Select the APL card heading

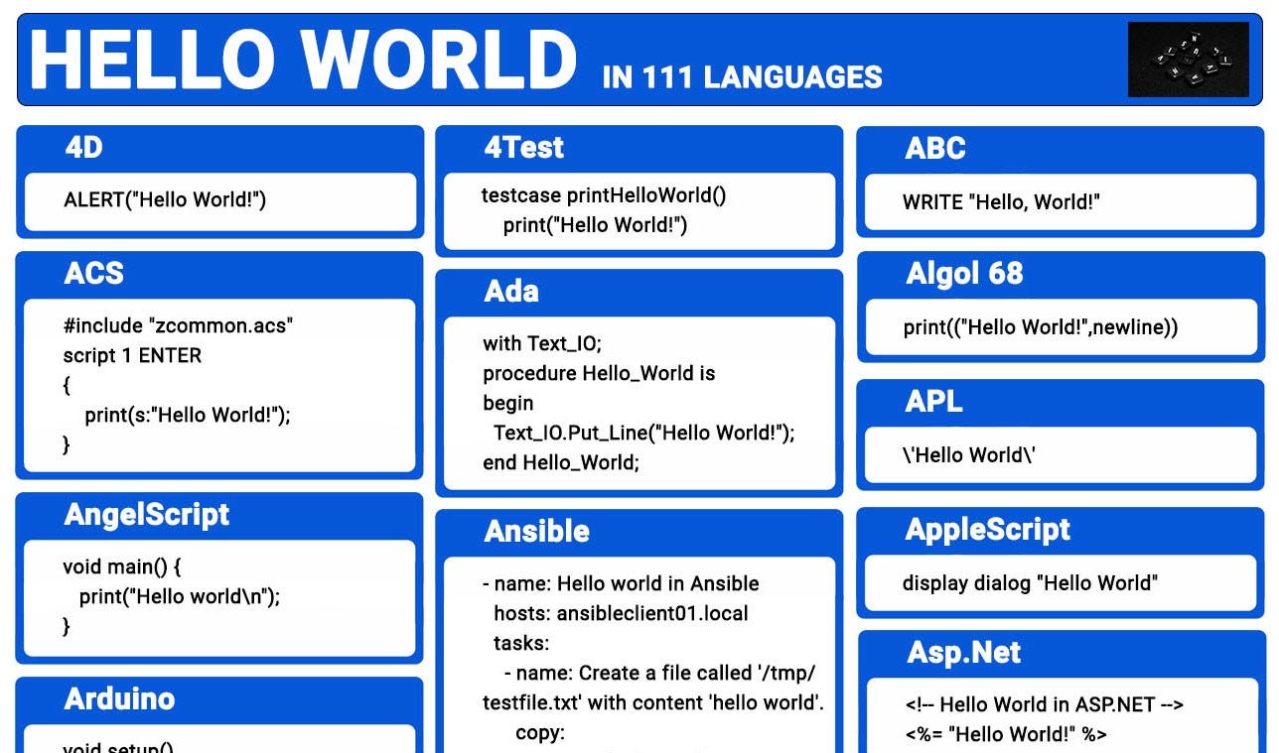tap(934, 402)
